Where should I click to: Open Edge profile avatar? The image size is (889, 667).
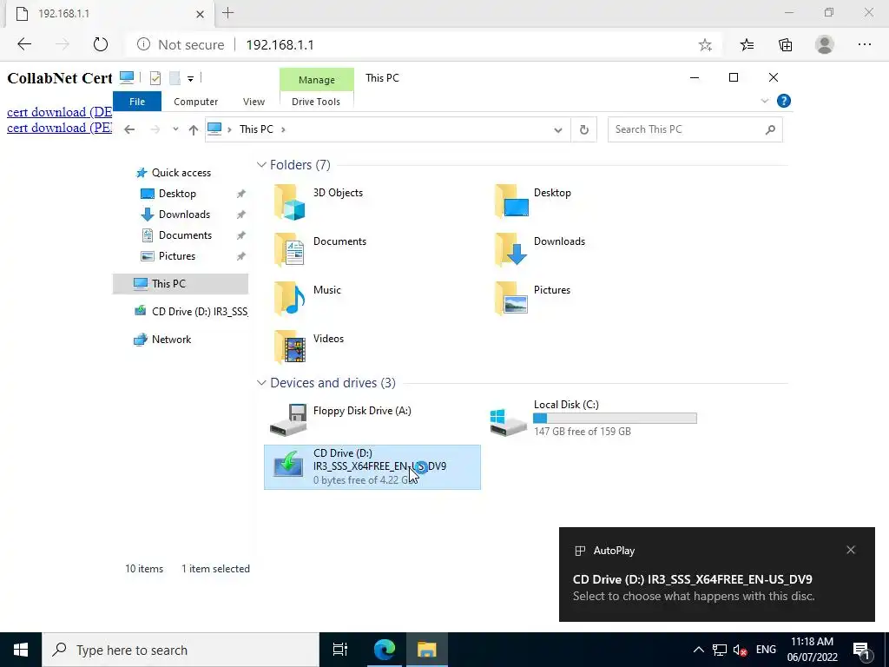click(x=825, y=45)
